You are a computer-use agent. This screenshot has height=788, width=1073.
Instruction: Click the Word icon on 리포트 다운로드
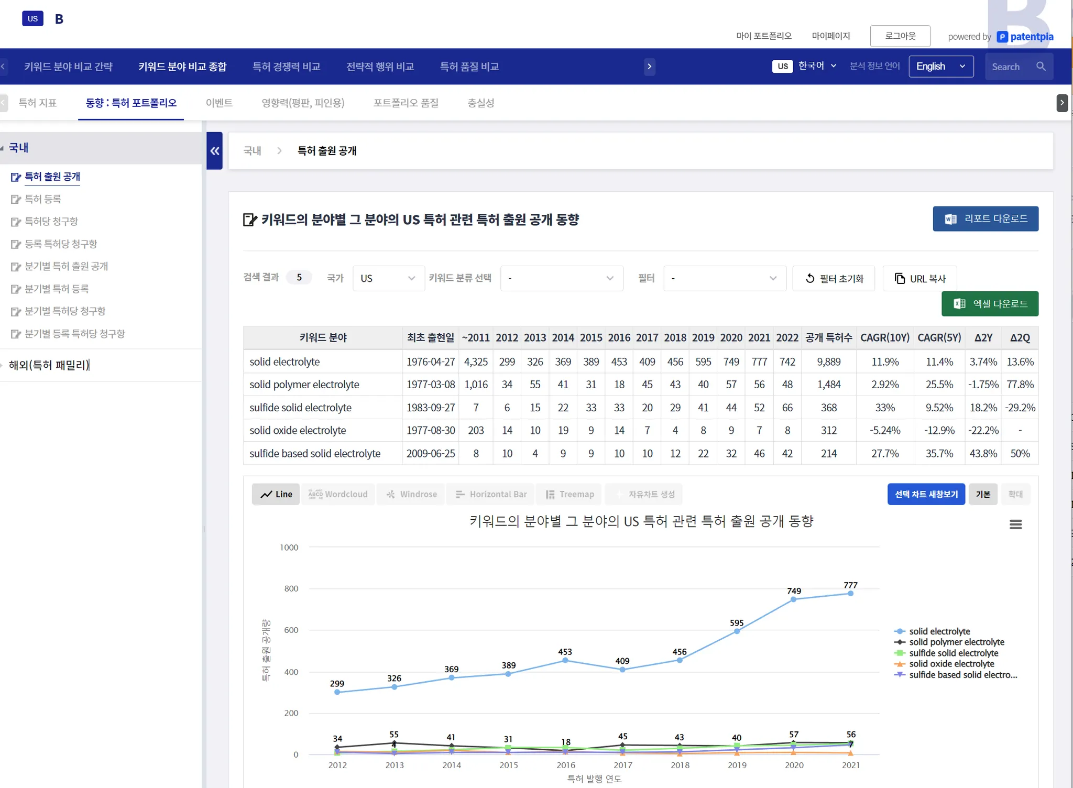950,219
